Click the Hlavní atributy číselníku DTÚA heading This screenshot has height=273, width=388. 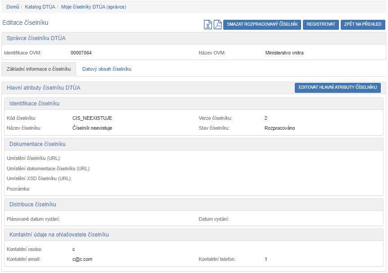coord(44,88)
